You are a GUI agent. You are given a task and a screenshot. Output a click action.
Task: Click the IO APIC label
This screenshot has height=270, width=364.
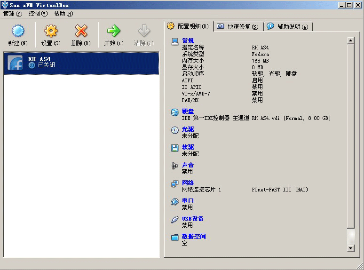[x=191, y=87]
